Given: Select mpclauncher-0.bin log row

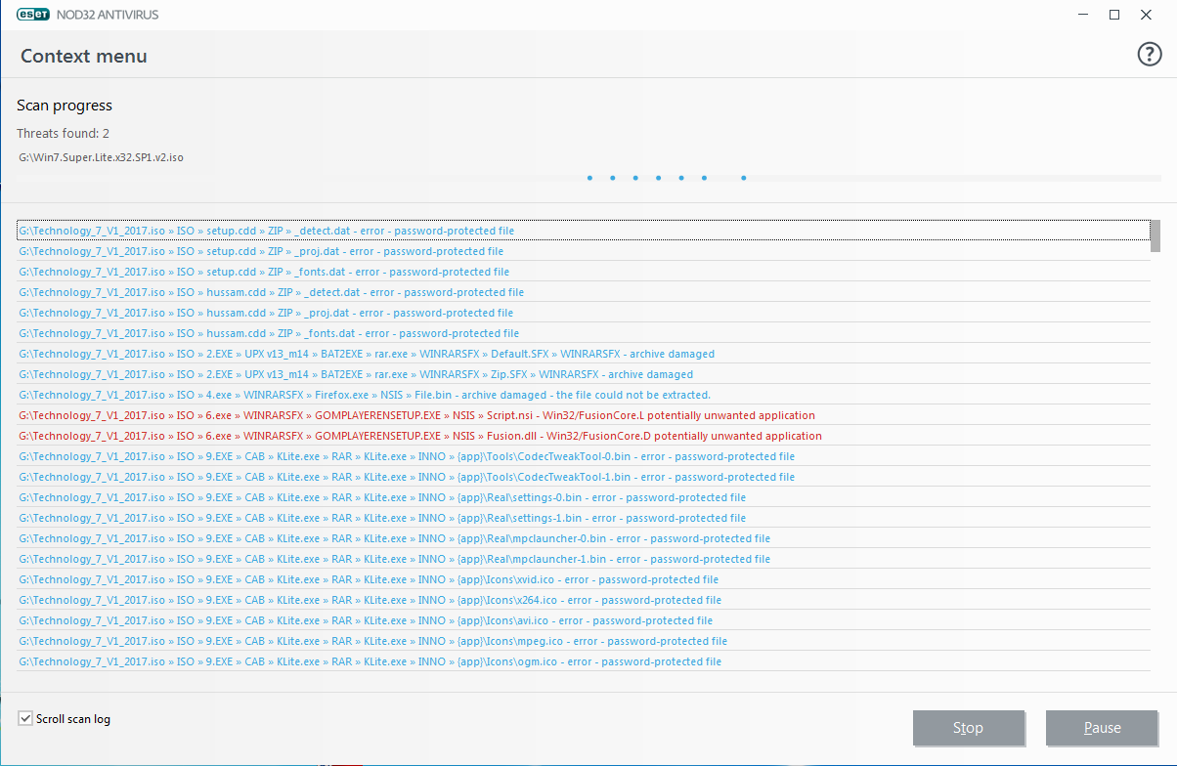Looking at the screenshot, I should coord(583,538).
